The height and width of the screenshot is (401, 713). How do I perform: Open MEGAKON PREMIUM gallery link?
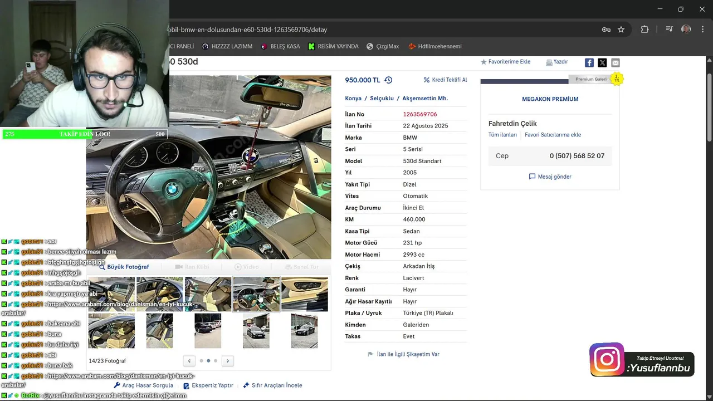pos(550,99)
